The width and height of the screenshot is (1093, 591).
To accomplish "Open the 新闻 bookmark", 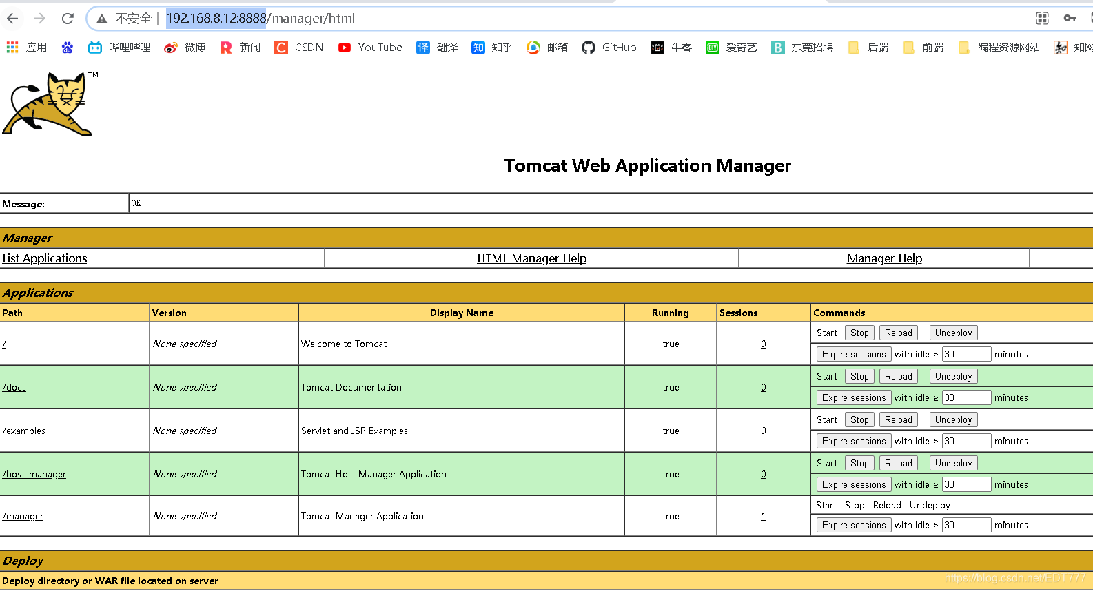I will click(x=240, y=48).
